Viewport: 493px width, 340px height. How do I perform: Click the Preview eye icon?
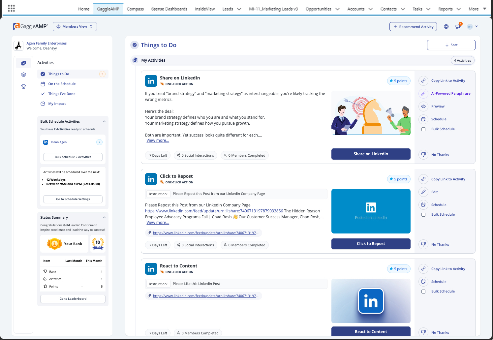pyautogui.click(x=423, y=106)
